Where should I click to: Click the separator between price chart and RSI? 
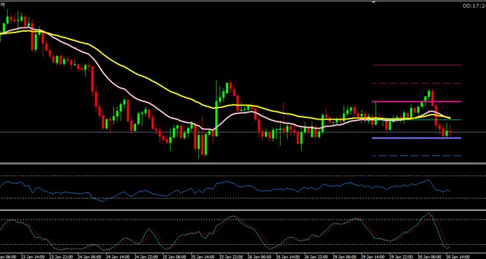243,164
